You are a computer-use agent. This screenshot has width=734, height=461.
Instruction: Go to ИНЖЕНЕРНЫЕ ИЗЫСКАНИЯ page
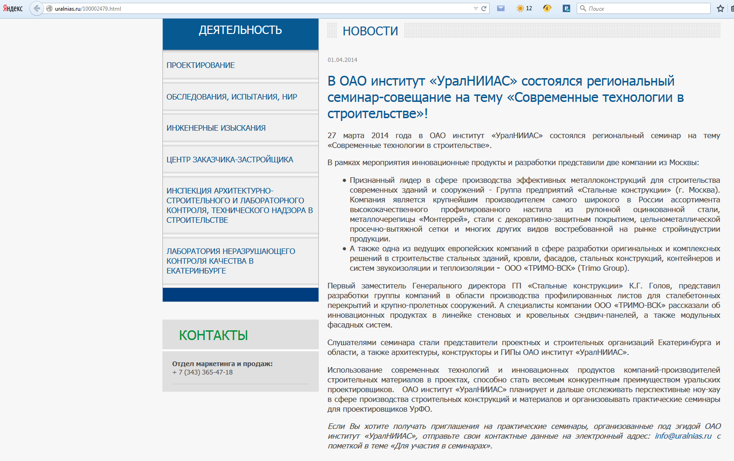(216, 128)
